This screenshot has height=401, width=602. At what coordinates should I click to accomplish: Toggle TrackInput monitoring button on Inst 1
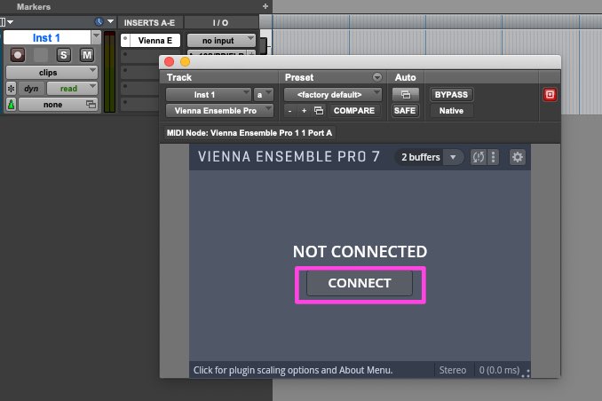coord(40,55)
